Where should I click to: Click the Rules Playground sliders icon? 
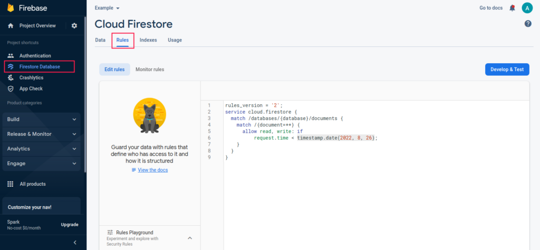pos(110,233)
